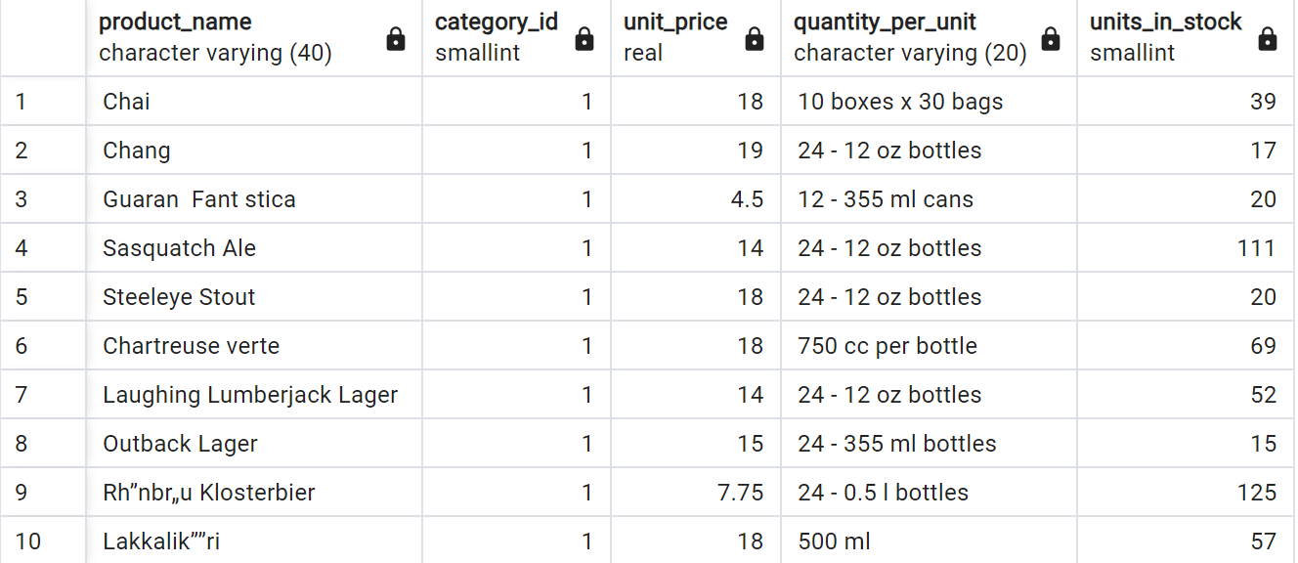Click the lock icon in quantity_per_unit column

1051,38
